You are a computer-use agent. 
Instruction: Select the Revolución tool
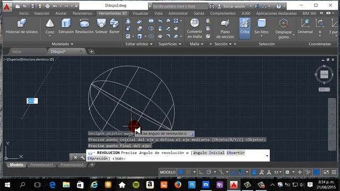coord(84,26)
